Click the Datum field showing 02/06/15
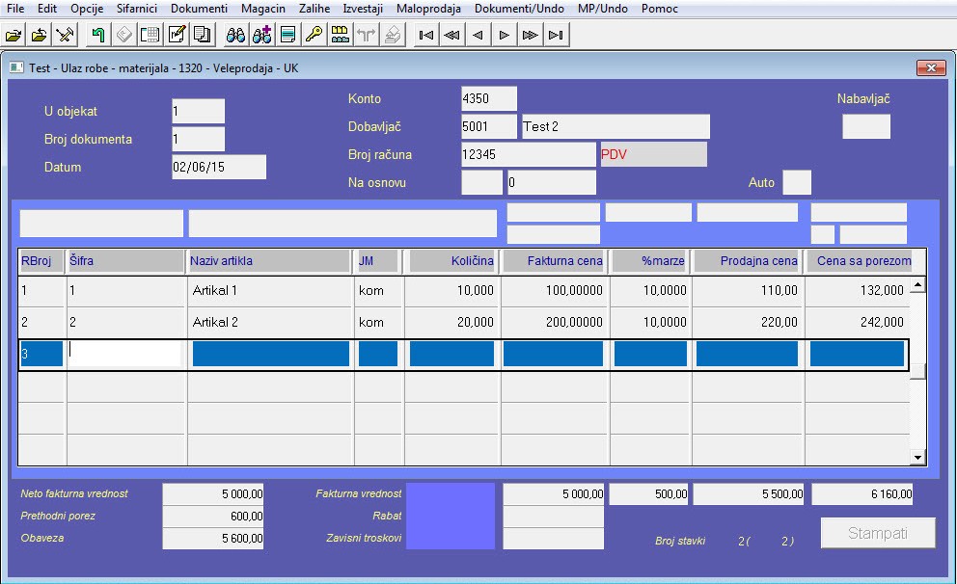The width and height of the screenshot is (957, 584). (219, 167)
